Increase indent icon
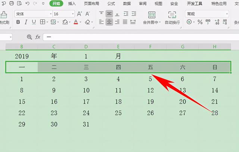 (x=134, y=14)
